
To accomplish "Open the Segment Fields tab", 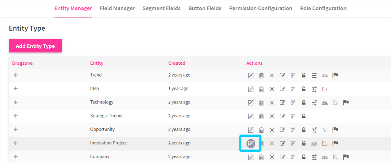I will pos(161,8).
